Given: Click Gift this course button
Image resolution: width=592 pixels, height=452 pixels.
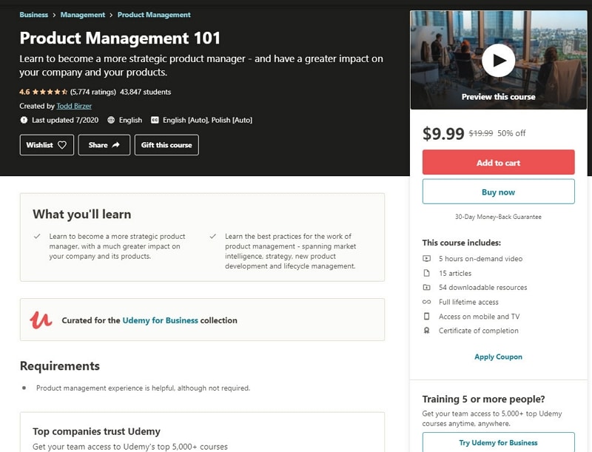Looking at the screenshot, I should point(166,145).
